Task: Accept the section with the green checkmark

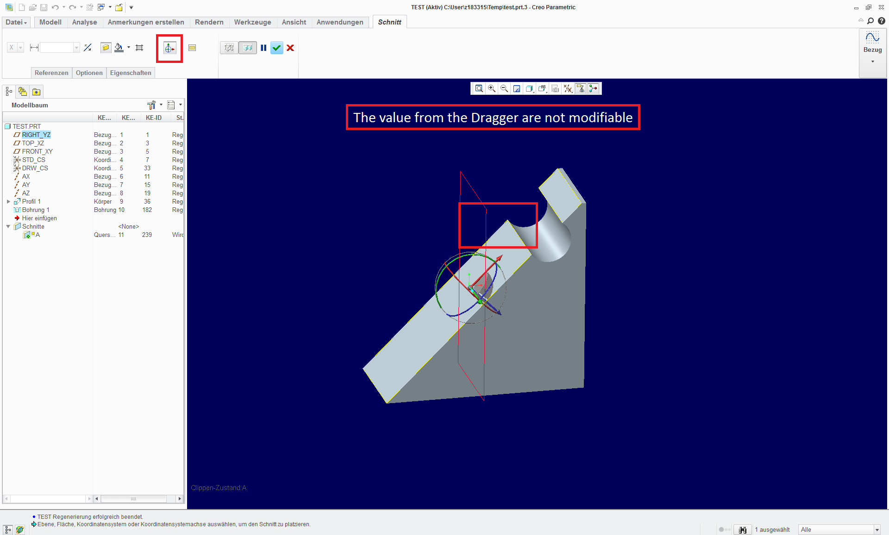Action: pos(277,48)
